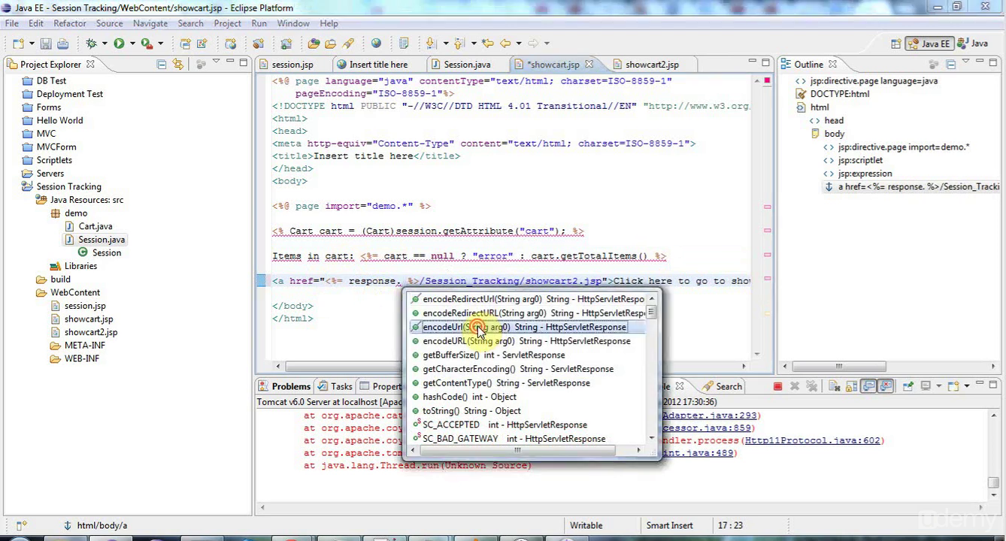Open the web browser globe icon
Screen dimensions: 1006x541
coord(376,44)
